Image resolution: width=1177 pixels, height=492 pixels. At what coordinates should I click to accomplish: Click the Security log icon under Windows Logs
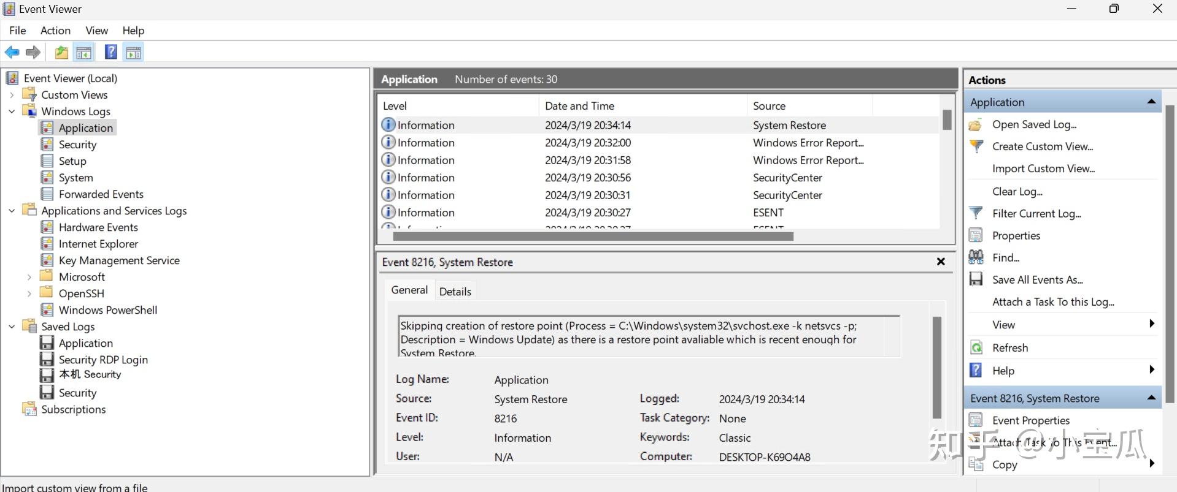[47, 144]
